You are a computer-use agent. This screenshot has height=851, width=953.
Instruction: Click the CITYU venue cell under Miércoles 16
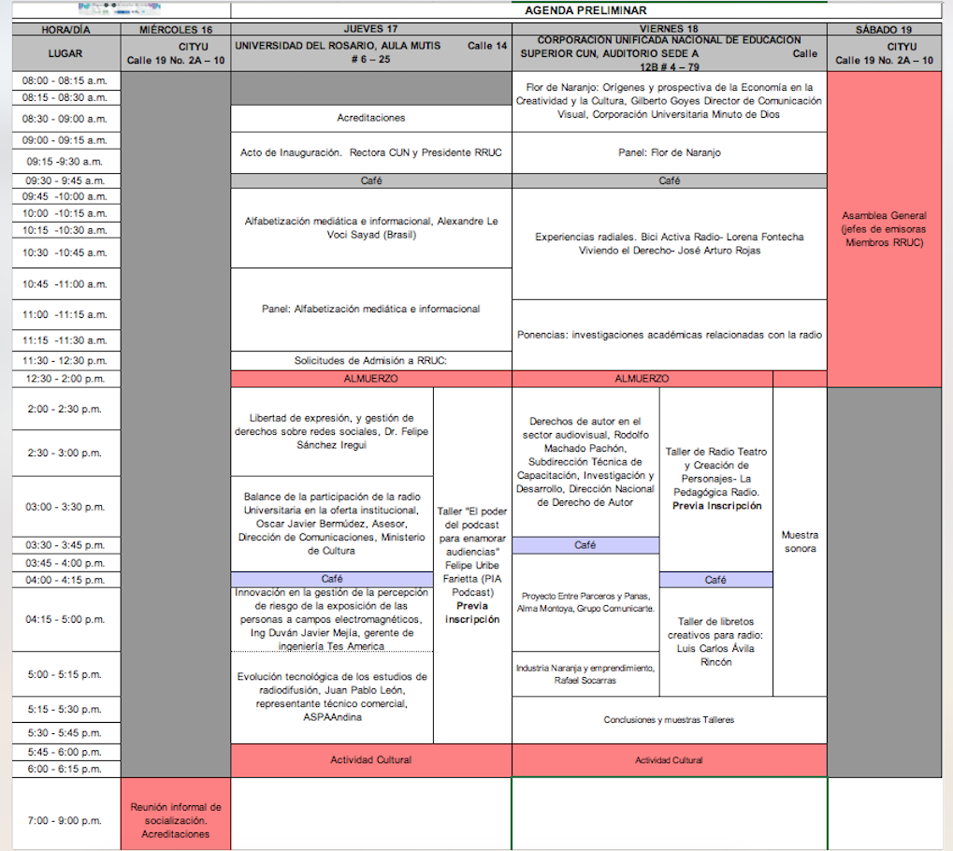coord(176,53)
